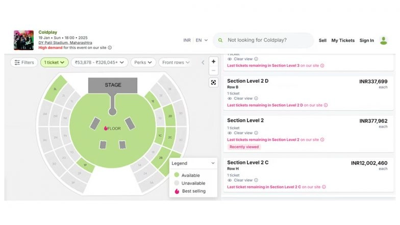Open the 1 ticket quantity dropdown
Viewport: 400px width, 225px height.
(54, 62)
